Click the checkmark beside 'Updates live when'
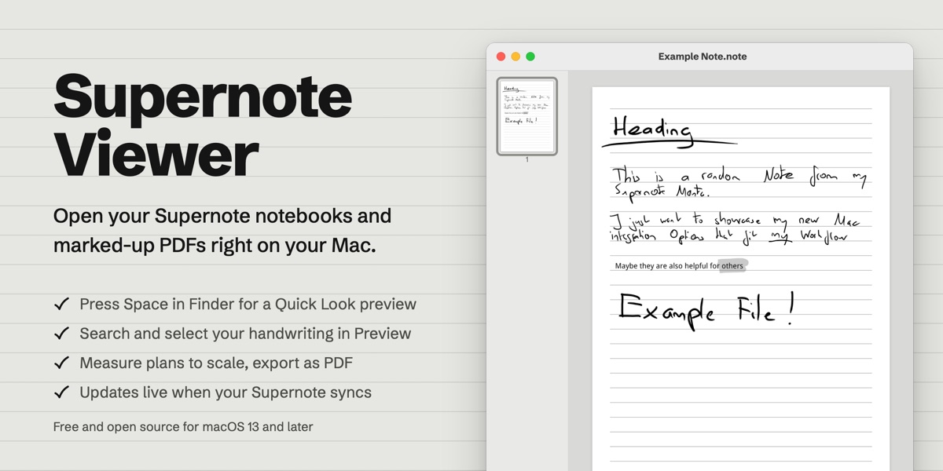The image size is (943, 471). pos(61,392)
